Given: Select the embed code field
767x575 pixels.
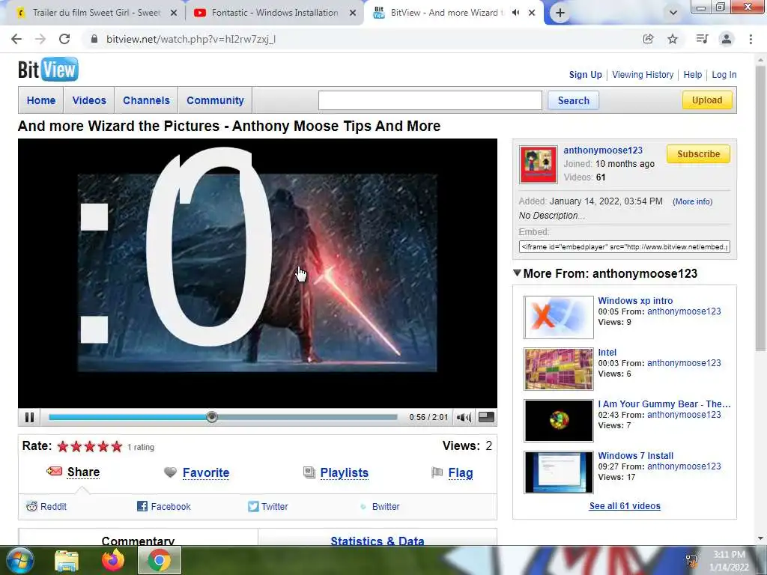Looking at the screenshot, I should coord(625,247).
